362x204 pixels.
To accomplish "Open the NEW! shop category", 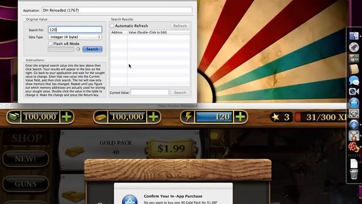I will [25, 159].
